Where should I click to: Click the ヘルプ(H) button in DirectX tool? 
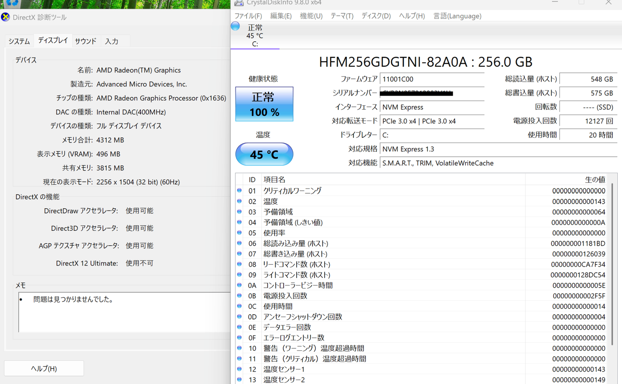pyautogui.click(x=44, y=369)
